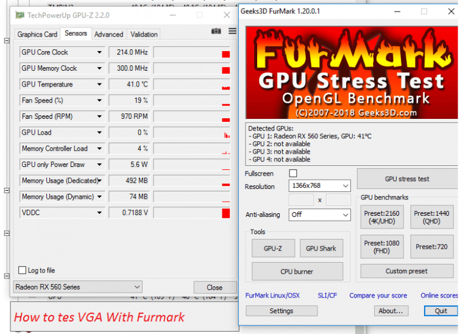The height and width of the screenshot is (334, 468).
Task: Click the FurMark GPU Stress Test banner
Action: (x=352, y=73)
